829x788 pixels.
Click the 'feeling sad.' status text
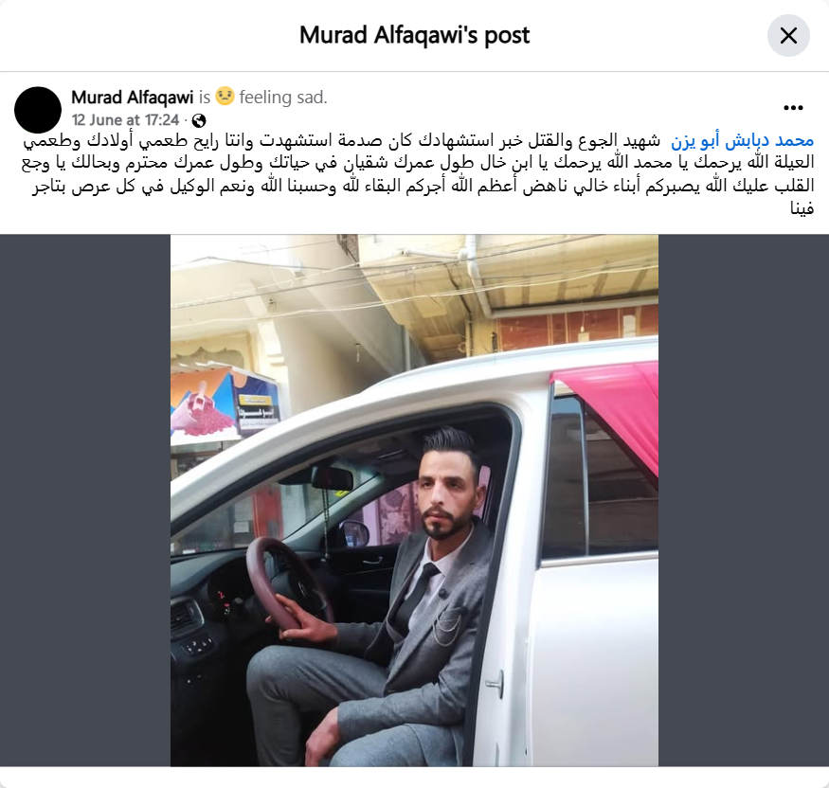(283, 98)
